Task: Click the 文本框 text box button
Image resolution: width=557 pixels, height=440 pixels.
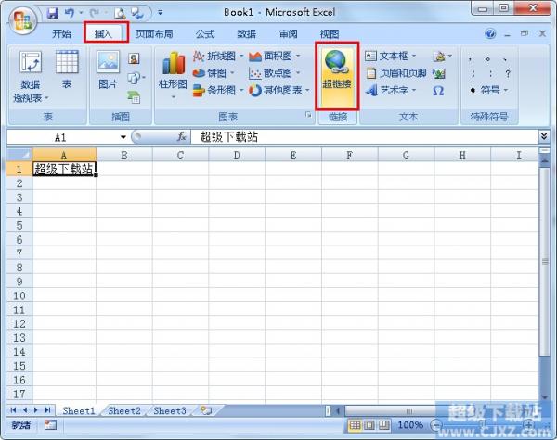Action: (391, 56)
